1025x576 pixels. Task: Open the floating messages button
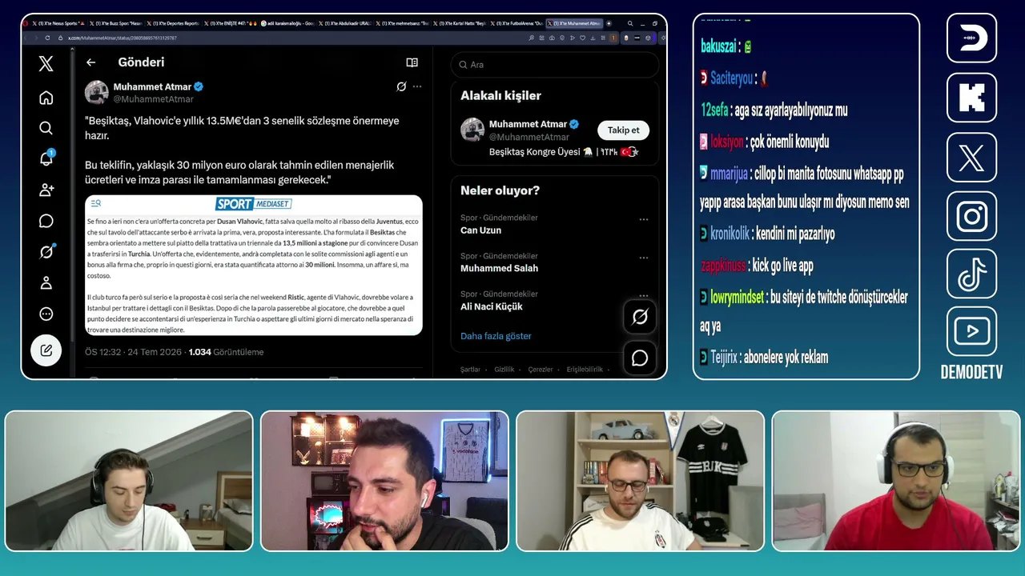[x=640, y=358]
